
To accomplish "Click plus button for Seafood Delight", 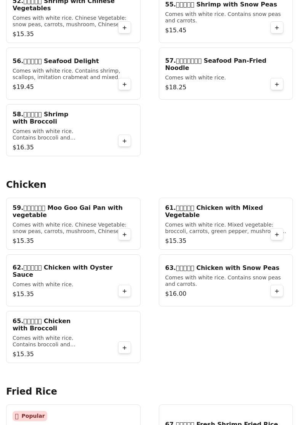I will [125, 84].
